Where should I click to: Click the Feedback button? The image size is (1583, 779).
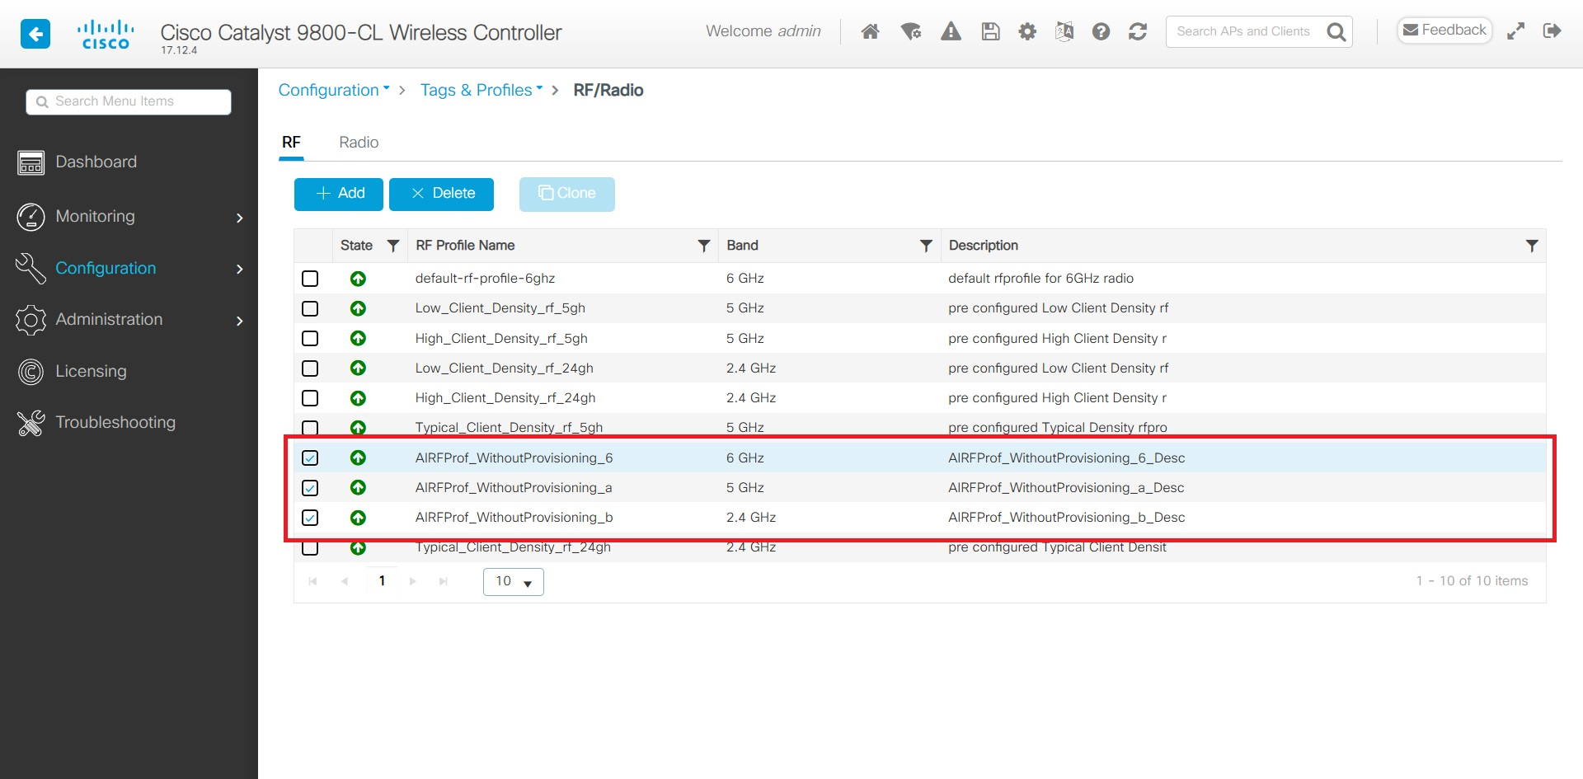1444,30
